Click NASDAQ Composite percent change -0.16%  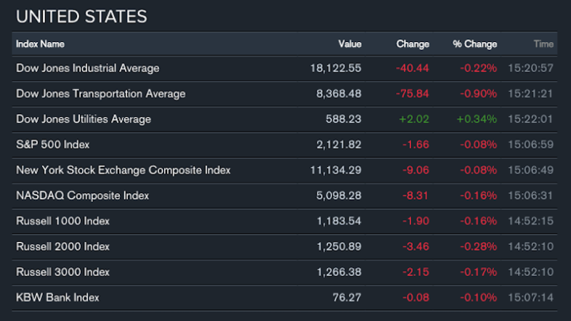coord(479,195)
